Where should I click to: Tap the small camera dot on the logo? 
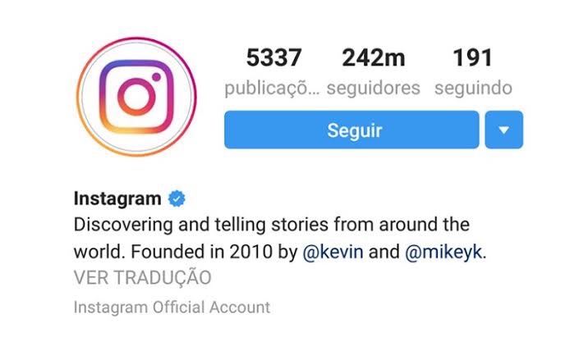click(x=156, y=77)
